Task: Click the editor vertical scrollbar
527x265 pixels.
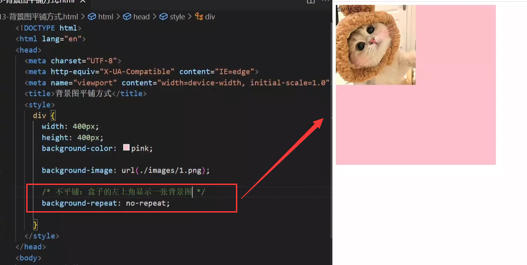Action: pos(330,136)
